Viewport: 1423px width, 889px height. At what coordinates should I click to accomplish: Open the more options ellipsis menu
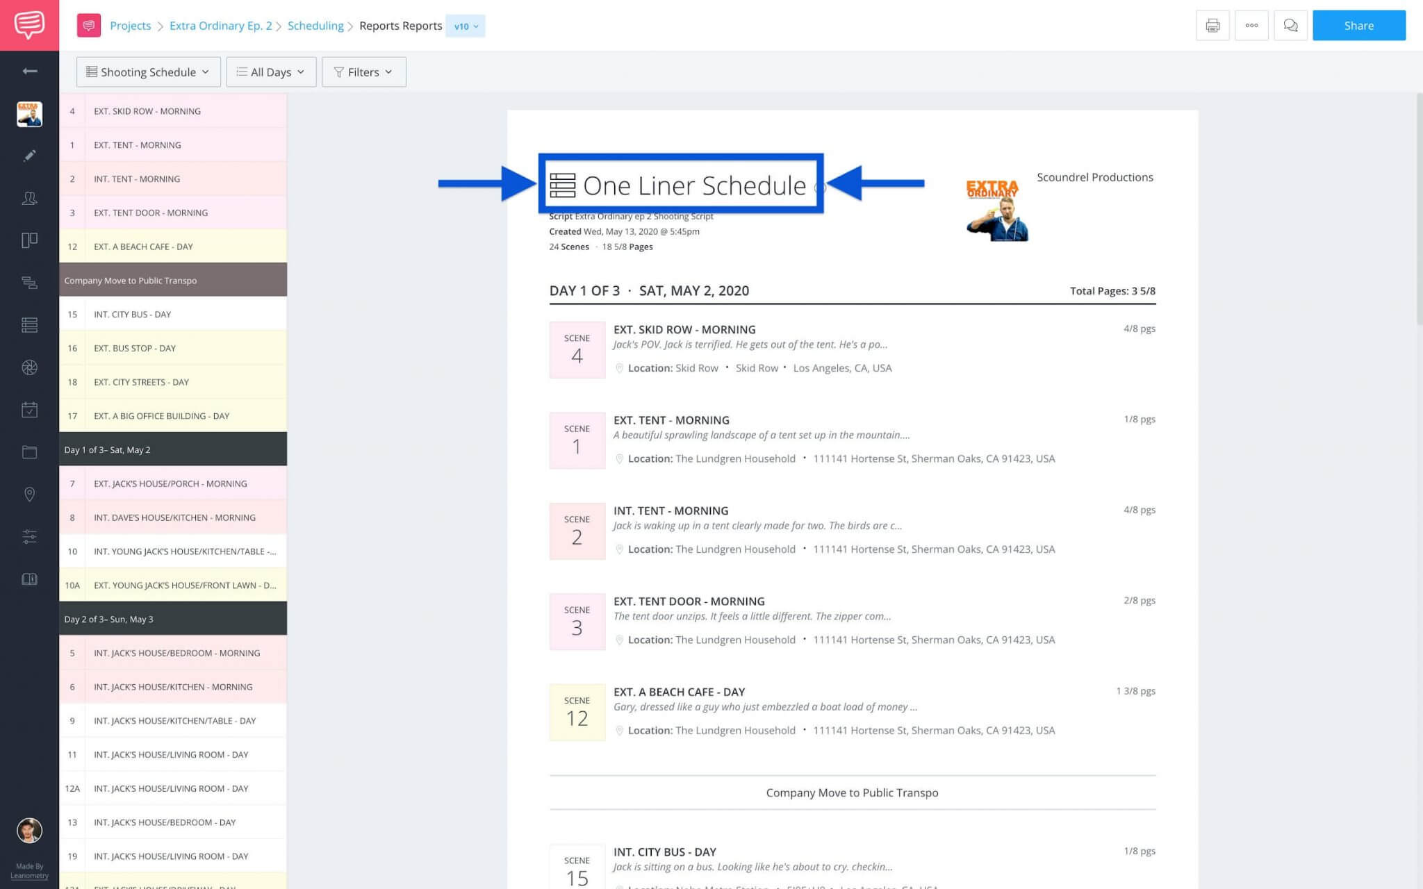[x=1251, y=25]
